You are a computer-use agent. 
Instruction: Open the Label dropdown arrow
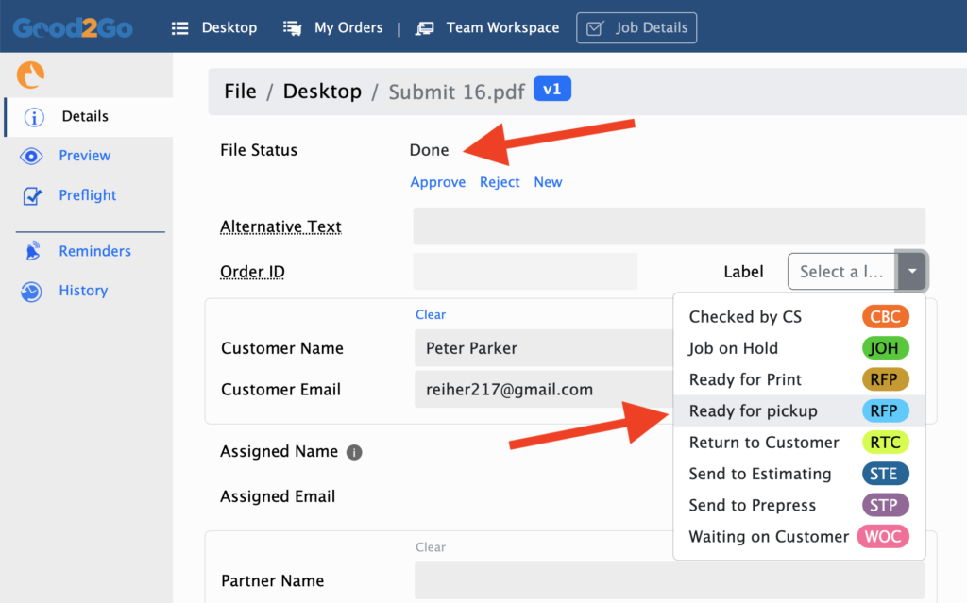pyautogui.click(x=910, y=271)
